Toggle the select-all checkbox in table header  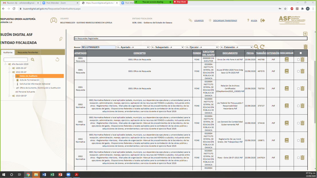click(x=301, y=53)
